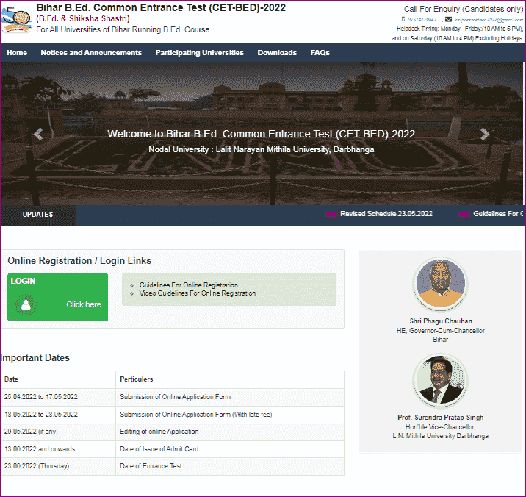The width and height of the screenshot is (526, 497).
Task: Click the helpdesk phone number
Action: point(422,19)
